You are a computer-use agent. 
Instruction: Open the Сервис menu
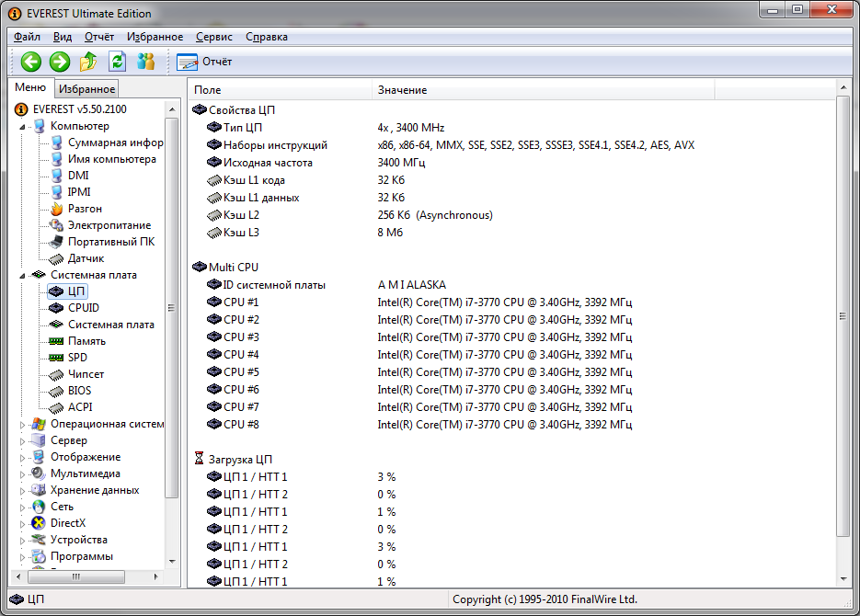pyautogui.click(x=214, y=37)
